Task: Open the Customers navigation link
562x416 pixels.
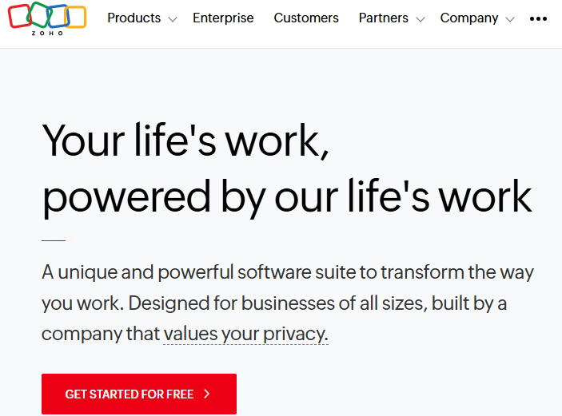Action: [306, 18]
